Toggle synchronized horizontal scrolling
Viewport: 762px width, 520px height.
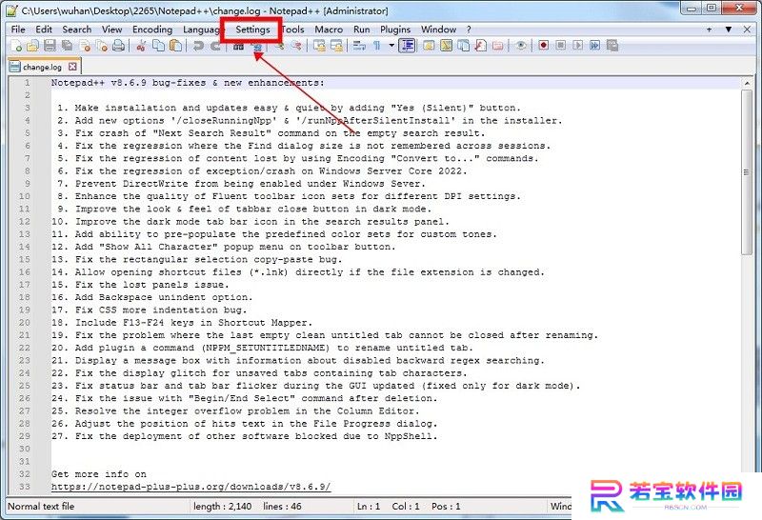[x=336, y=46]
